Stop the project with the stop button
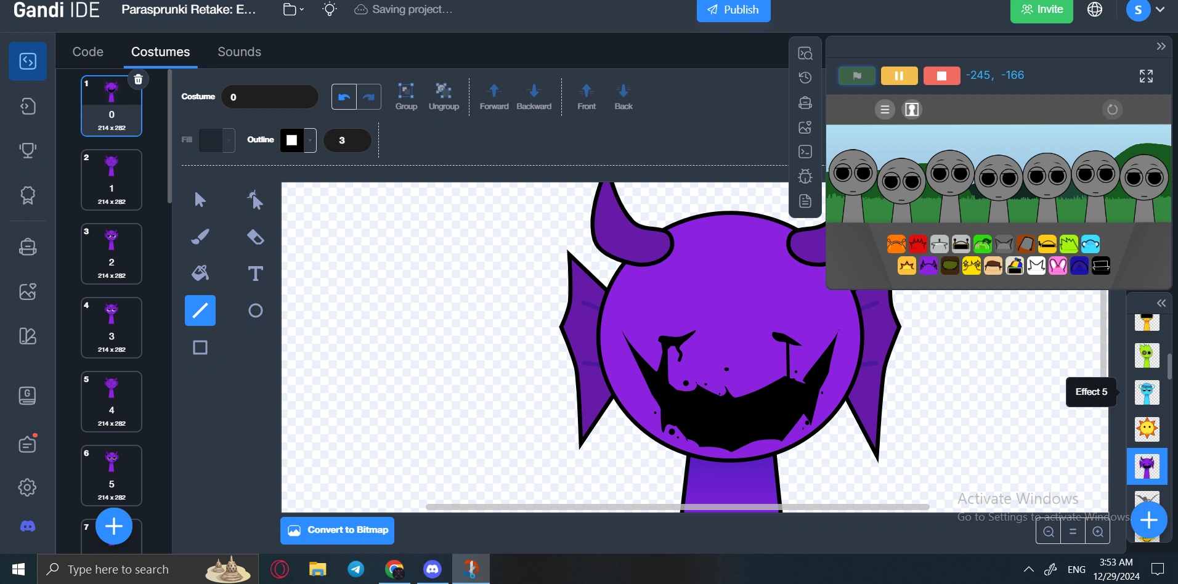Screen dimensions: 1178x584 [x=941, y=75]
